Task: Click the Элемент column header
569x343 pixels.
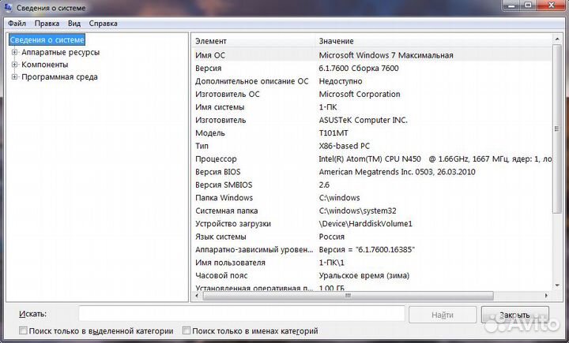Action: coord(254,41)
